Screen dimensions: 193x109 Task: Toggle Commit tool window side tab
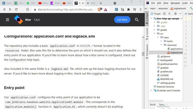(x=147, y=34)
